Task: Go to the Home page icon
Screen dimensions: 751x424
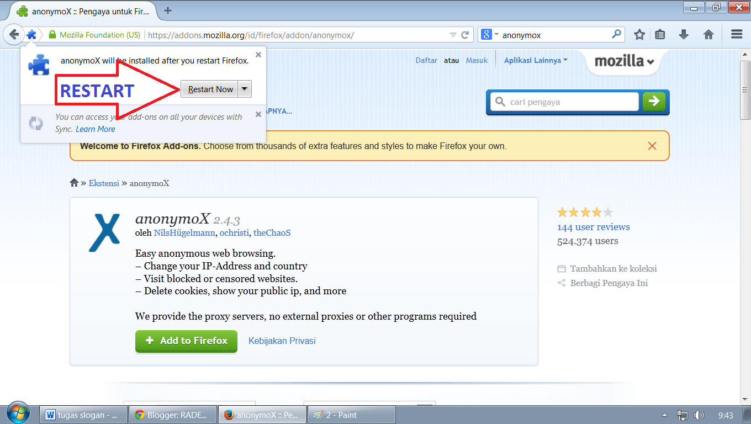Action: pyautogui.click(x=708, y=35)
